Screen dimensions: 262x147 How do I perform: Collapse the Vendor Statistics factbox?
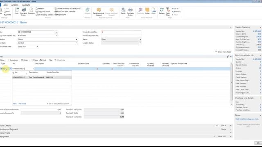tap(260, 27)
